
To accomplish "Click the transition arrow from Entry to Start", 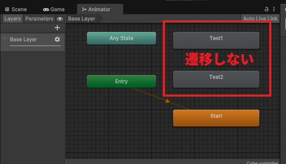I will (x=168, y=101).
